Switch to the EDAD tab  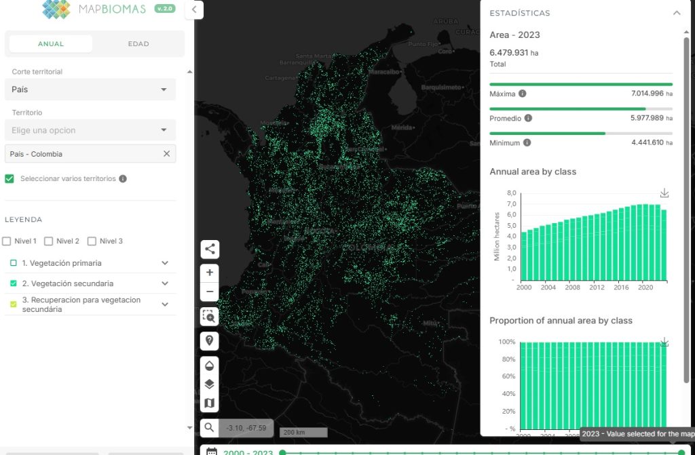[x=138, y=44]
